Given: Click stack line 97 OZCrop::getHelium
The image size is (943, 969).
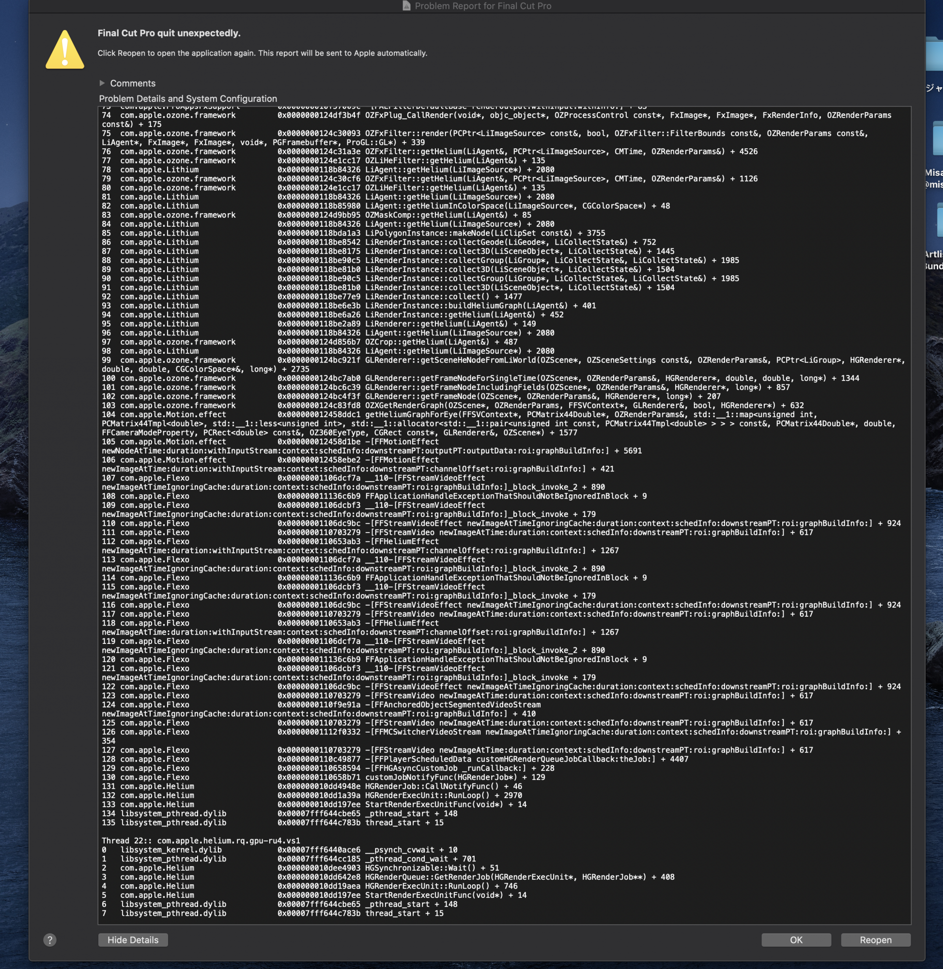Looking at the screenshot, I should coord(309,342).
